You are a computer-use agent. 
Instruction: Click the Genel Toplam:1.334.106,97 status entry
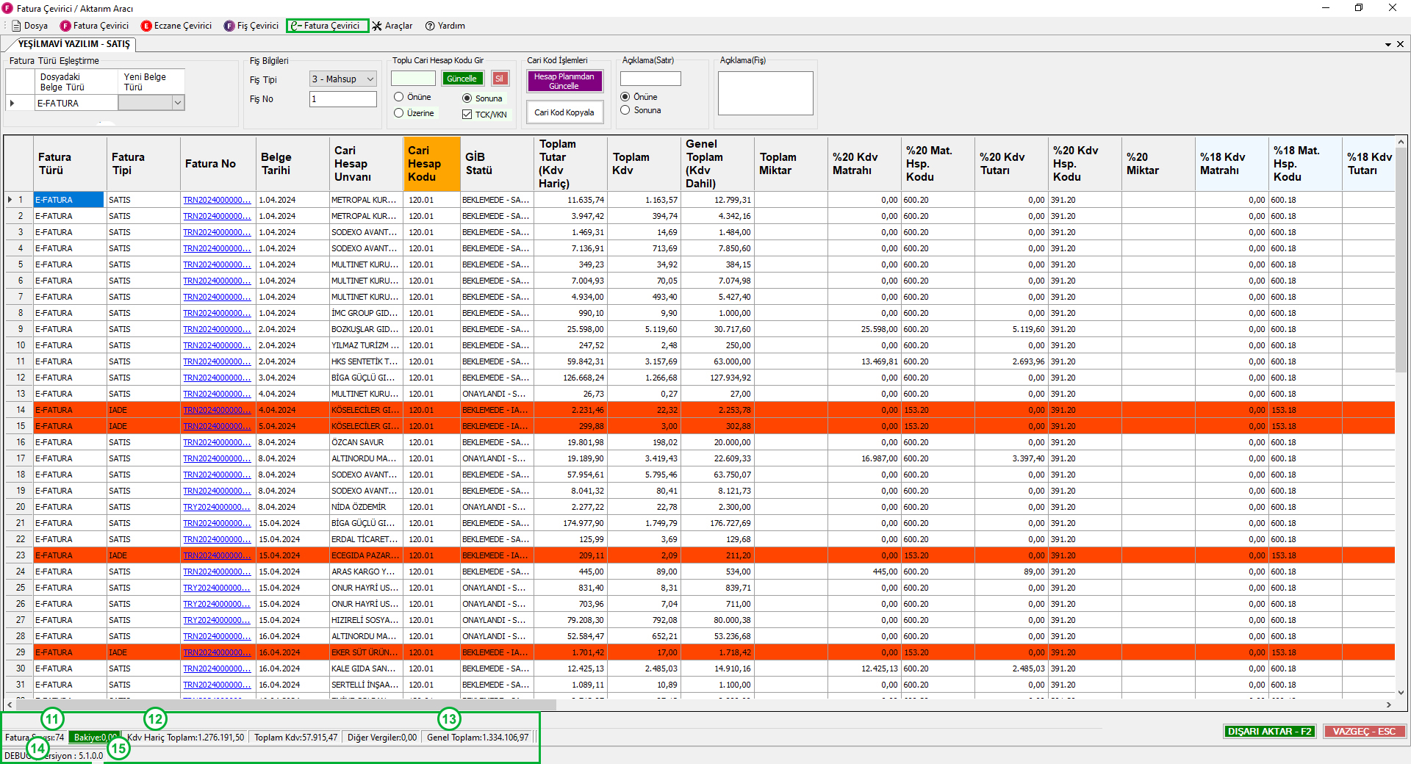(478, 738)
